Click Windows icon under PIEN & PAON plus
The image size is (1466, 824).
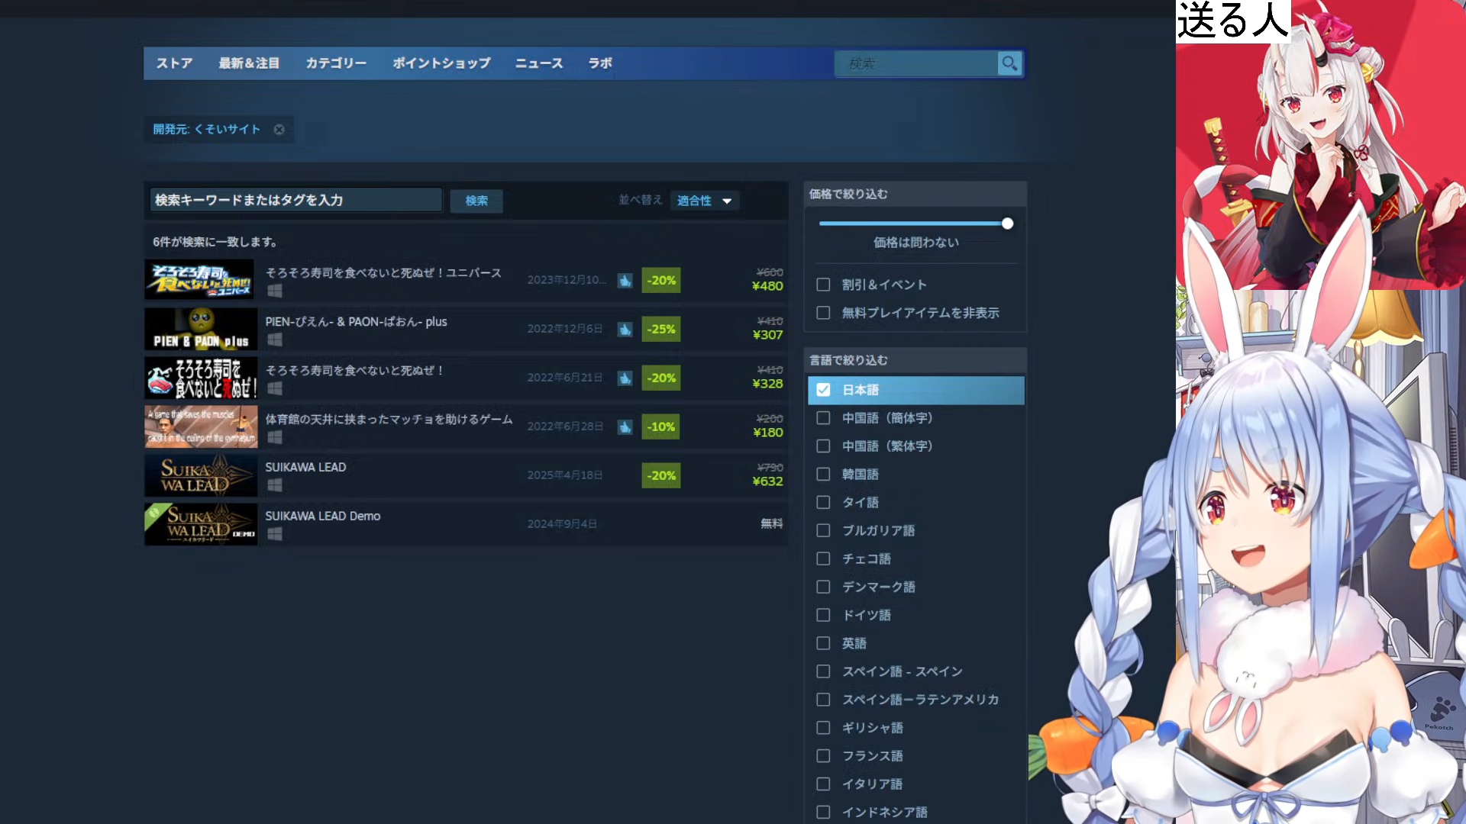275,340
